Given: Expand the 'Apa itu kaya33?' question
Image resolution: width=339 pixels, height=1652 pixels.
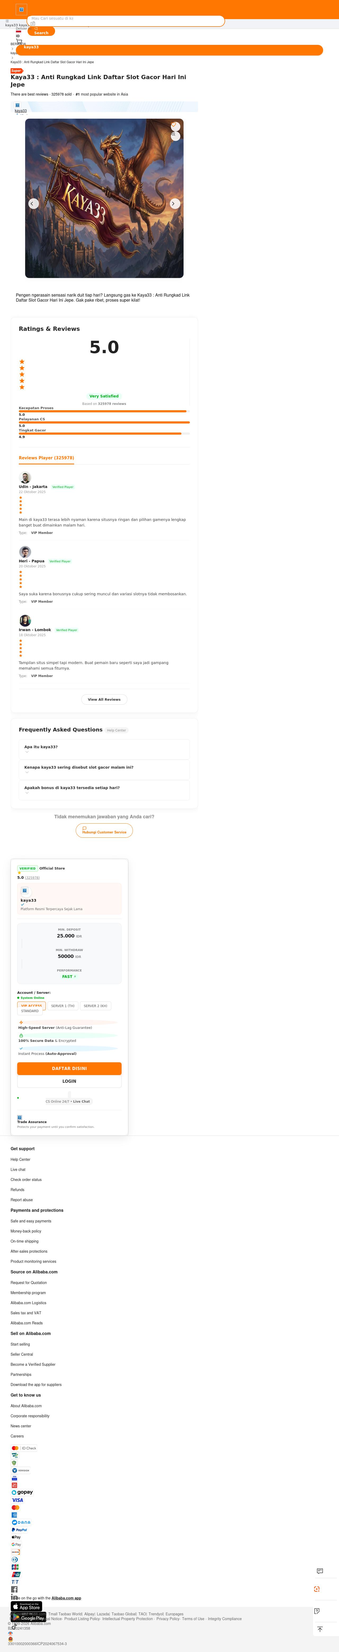Looking at the screenshot, I should pos(104,749).
